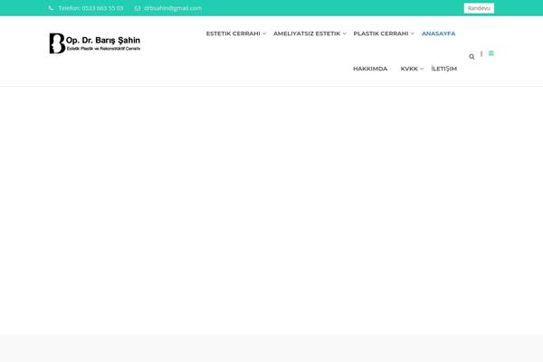
Task: Open the Ameliyatsız Estetik menu item
Action: pyautogui.click(x=307, y=33)
